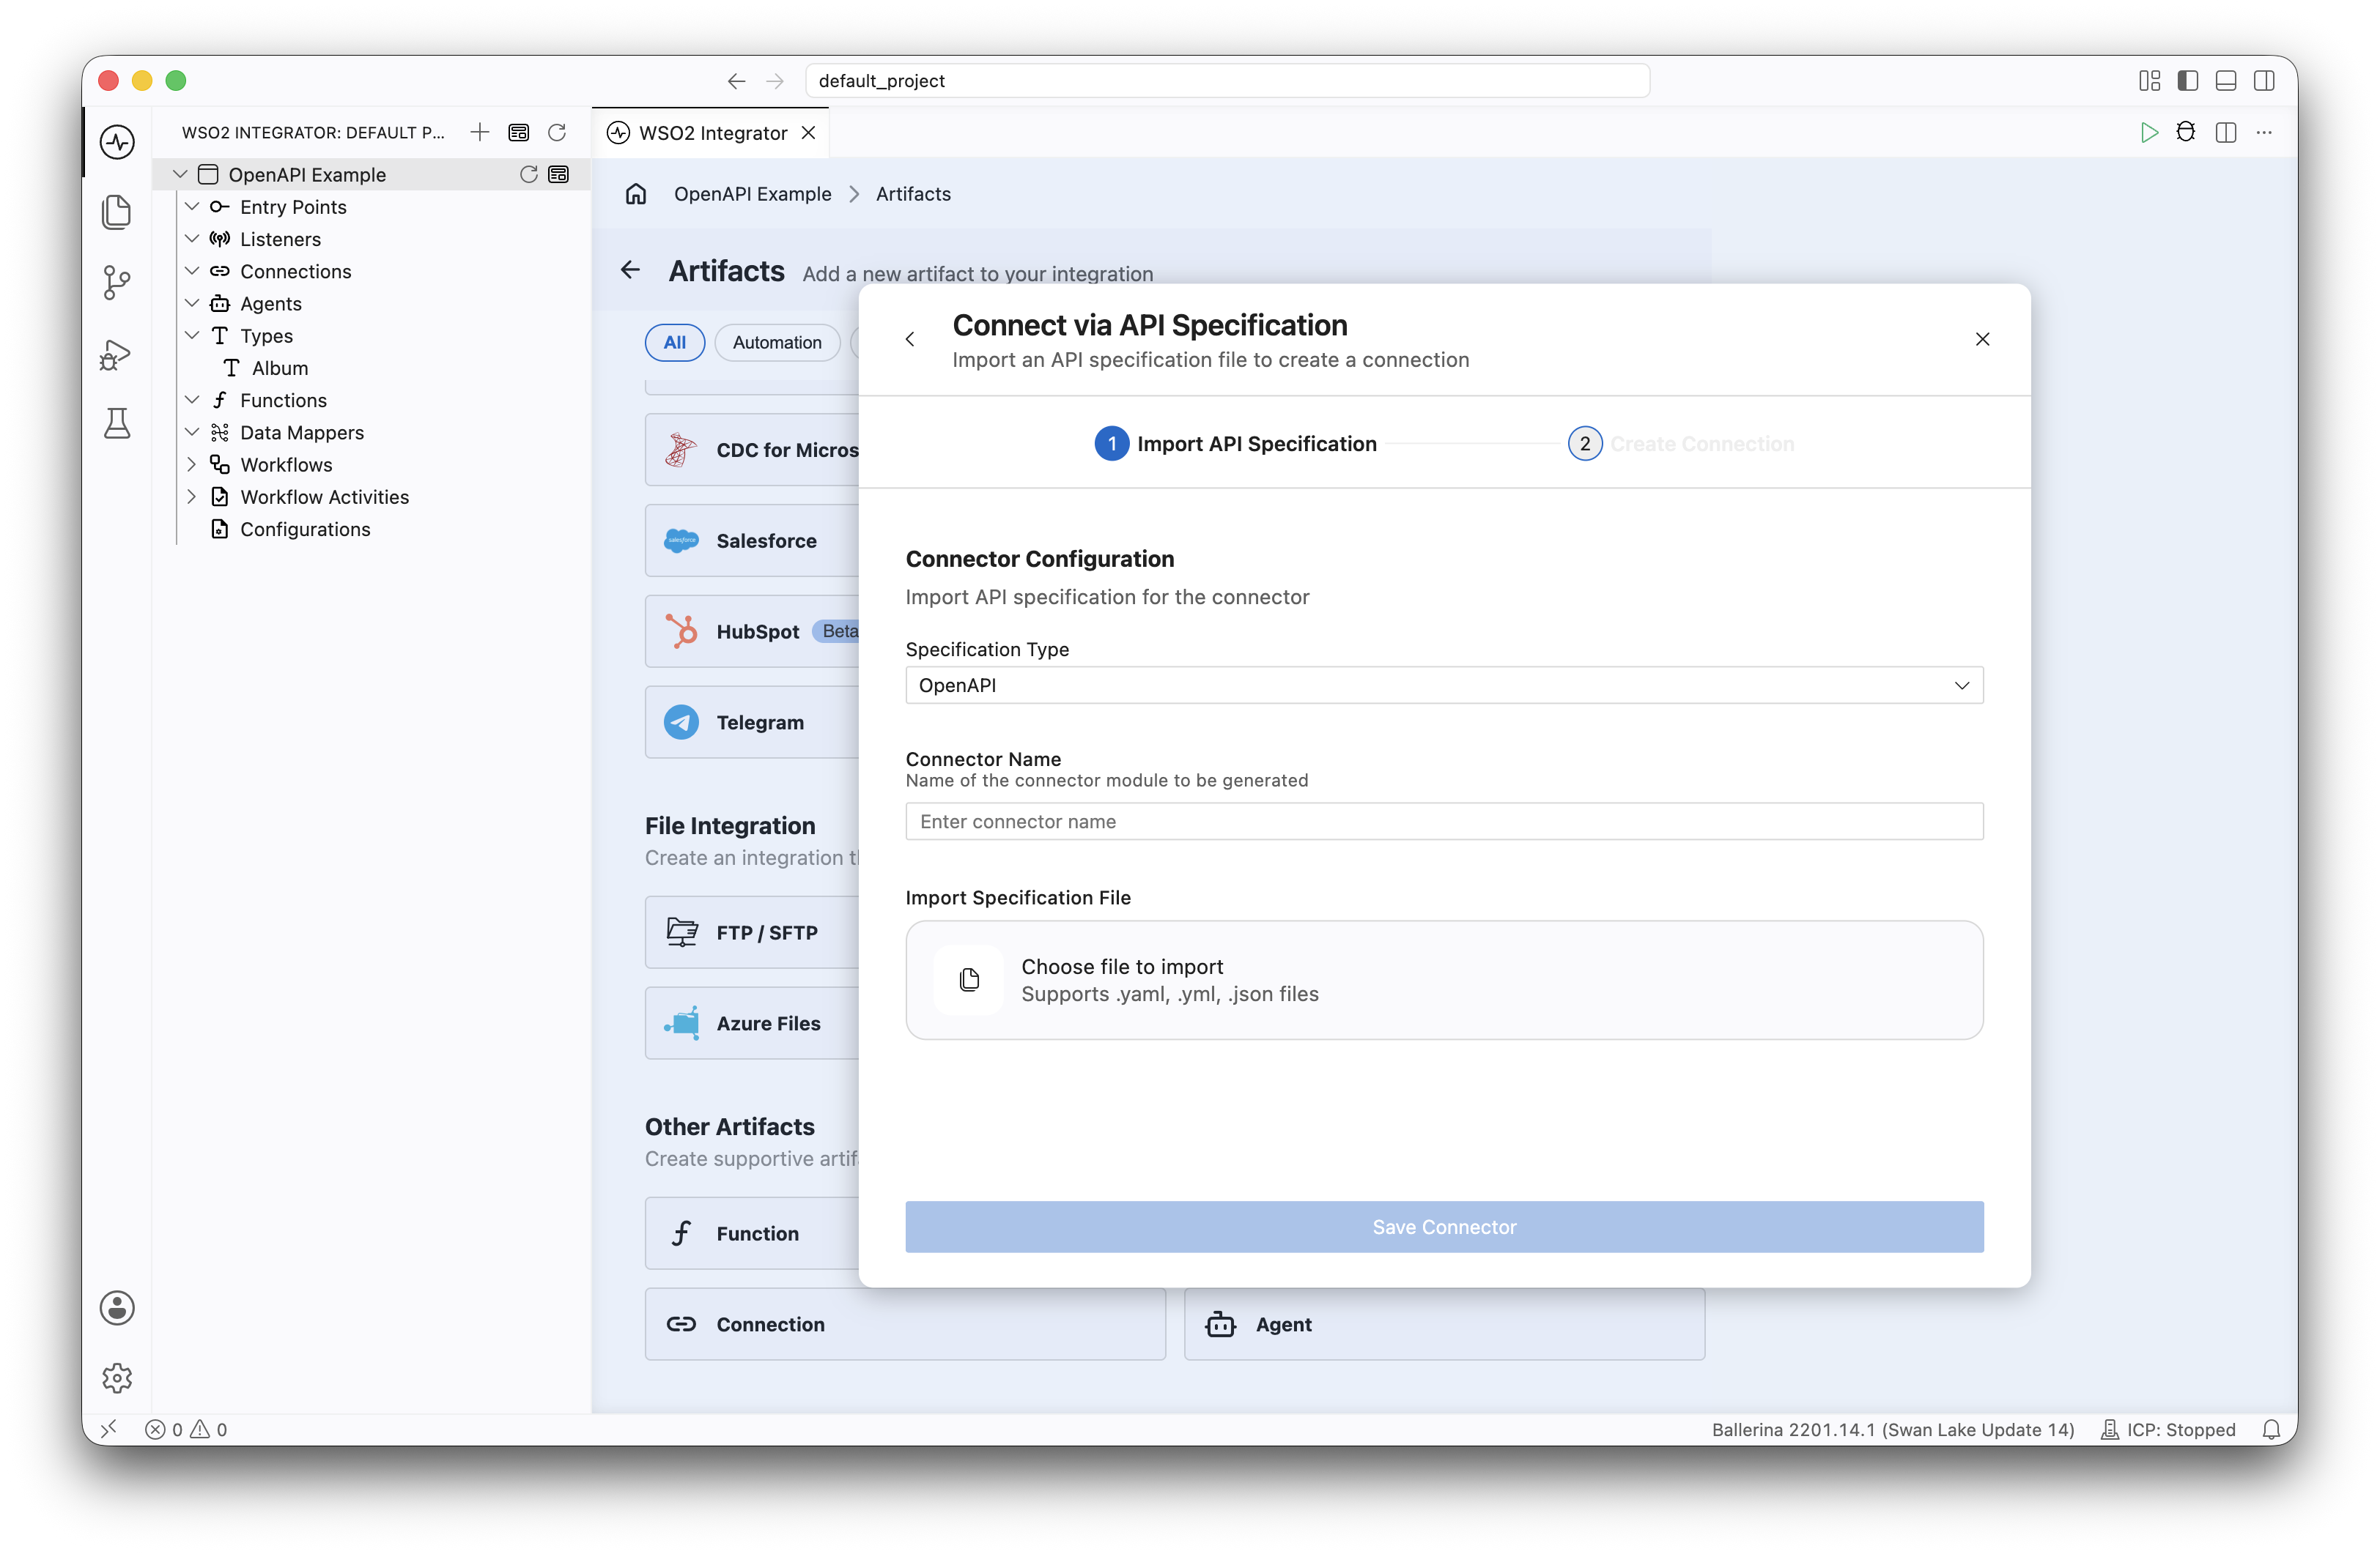Close the WSO2 Integrator tab
The height and width of the screenshot is (1554, 2380).
click(809, 133)
